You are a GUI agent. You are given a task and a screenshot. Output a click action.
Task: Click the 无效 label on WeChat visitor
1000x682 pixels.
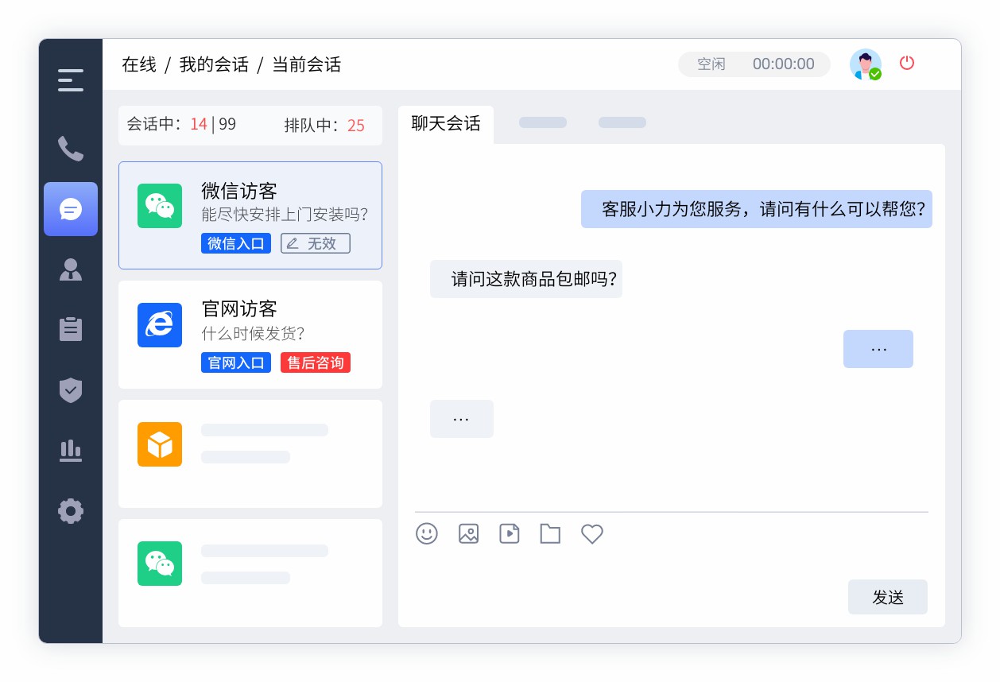click(x=316, y=243)
